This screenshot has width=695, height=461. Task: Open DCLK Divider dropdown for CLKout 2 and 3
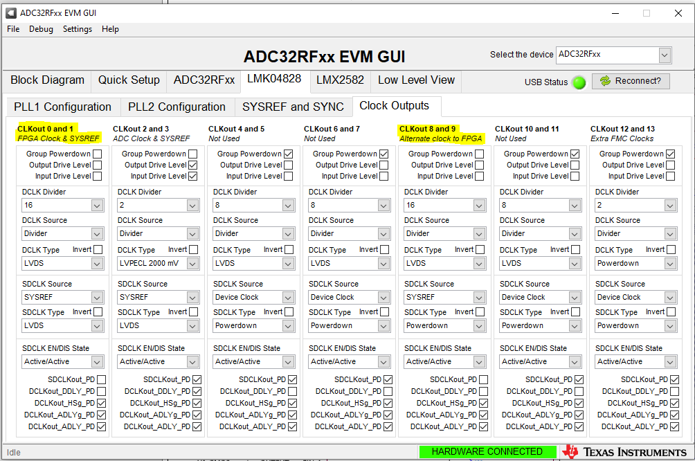[159, 205]
